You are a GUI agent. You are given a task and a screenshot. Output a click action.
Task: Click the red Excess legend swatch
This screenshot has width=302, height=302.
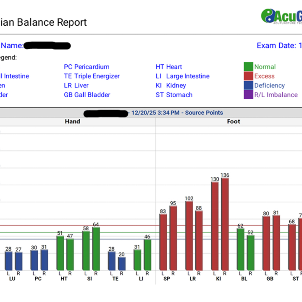248,76
